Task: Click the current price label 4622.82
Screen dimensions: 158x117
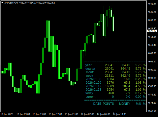Action: (152, 31)
